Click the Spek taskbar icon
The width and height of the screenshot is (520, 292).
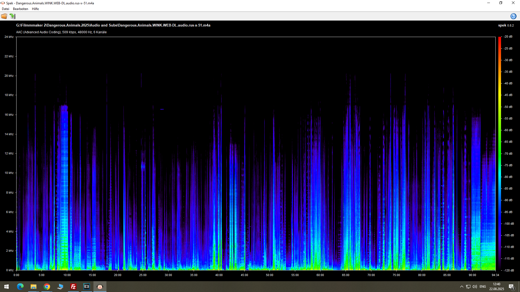point(100,287)
